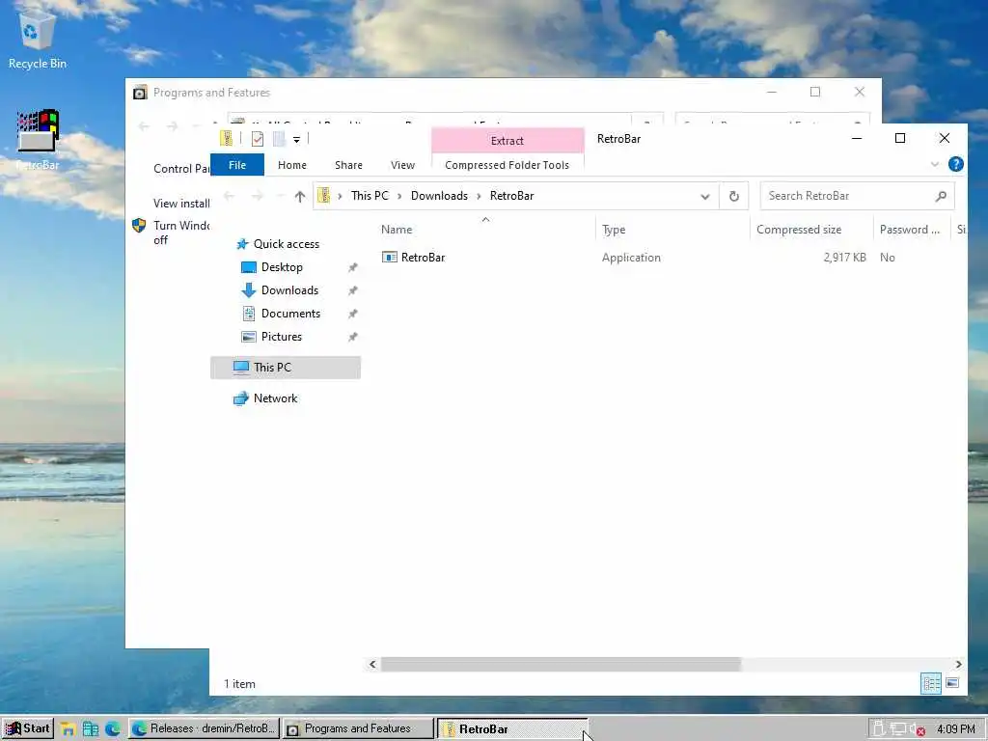This screenshot has width=988, height=741.
Task: Open Recent locations dropdown next to Forward
Action: tap(279, 197)
